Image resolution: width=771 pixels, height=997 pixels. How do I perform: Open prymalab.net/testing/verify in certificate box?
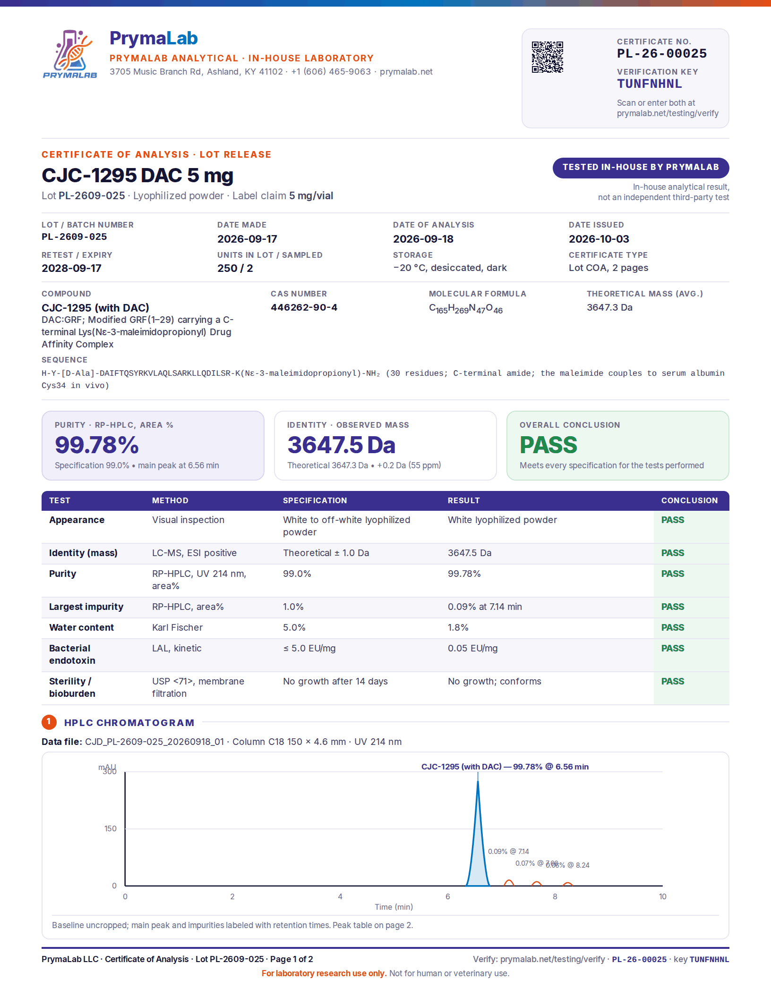click(668, 113)
